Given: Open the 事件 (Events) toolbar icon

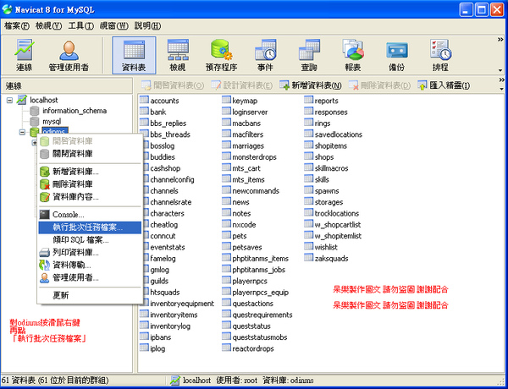Looking at the screenshot, I should [265, 55].
